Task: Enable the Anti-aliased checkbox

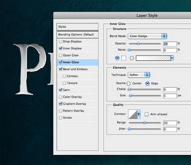Action: click(146, 114)
